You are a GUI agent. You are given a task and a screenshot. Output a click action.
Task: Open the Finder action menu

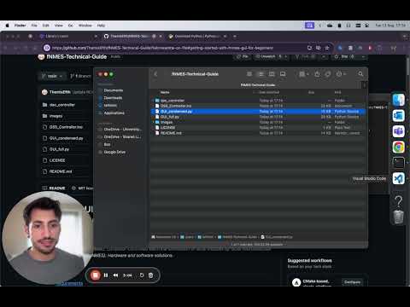click(x=341, y=74)
